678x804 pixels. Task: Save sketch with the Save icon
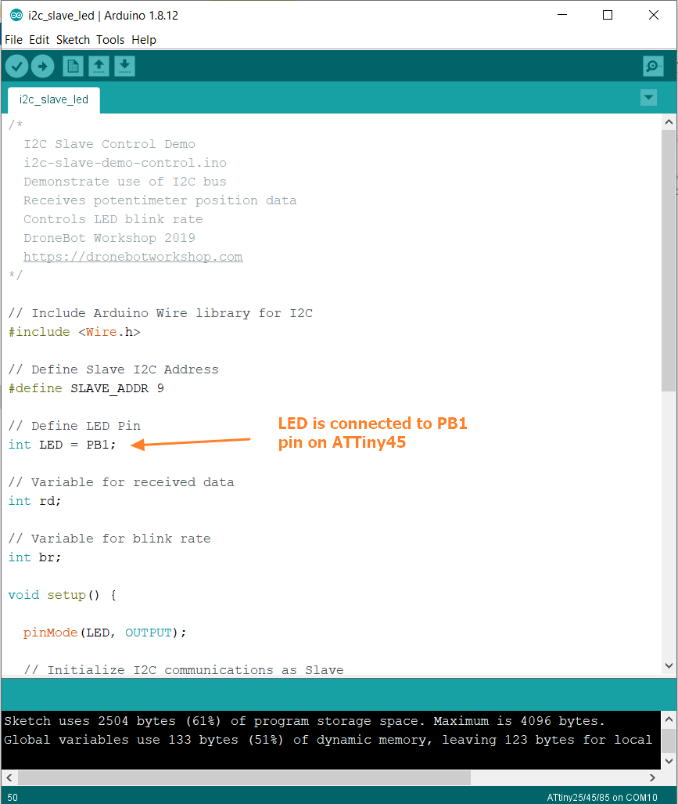124,66
